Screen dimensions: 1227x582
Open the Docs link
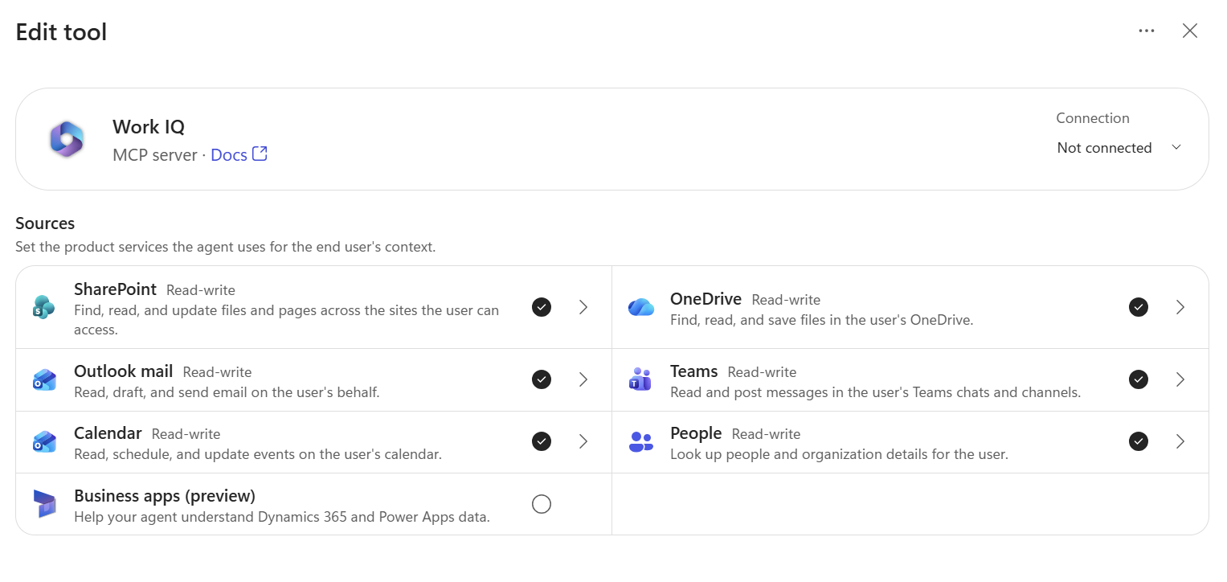(x=239, y=154)
